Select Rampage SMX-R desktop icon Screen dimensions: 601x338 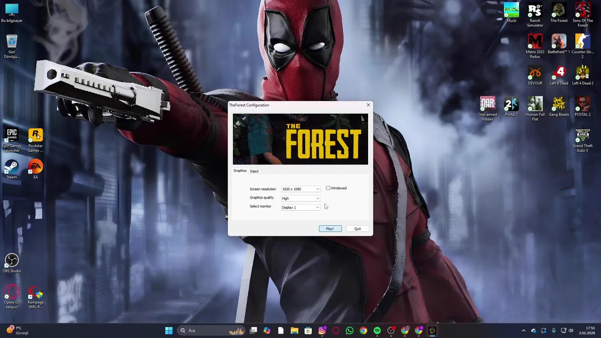pos(35,297)
